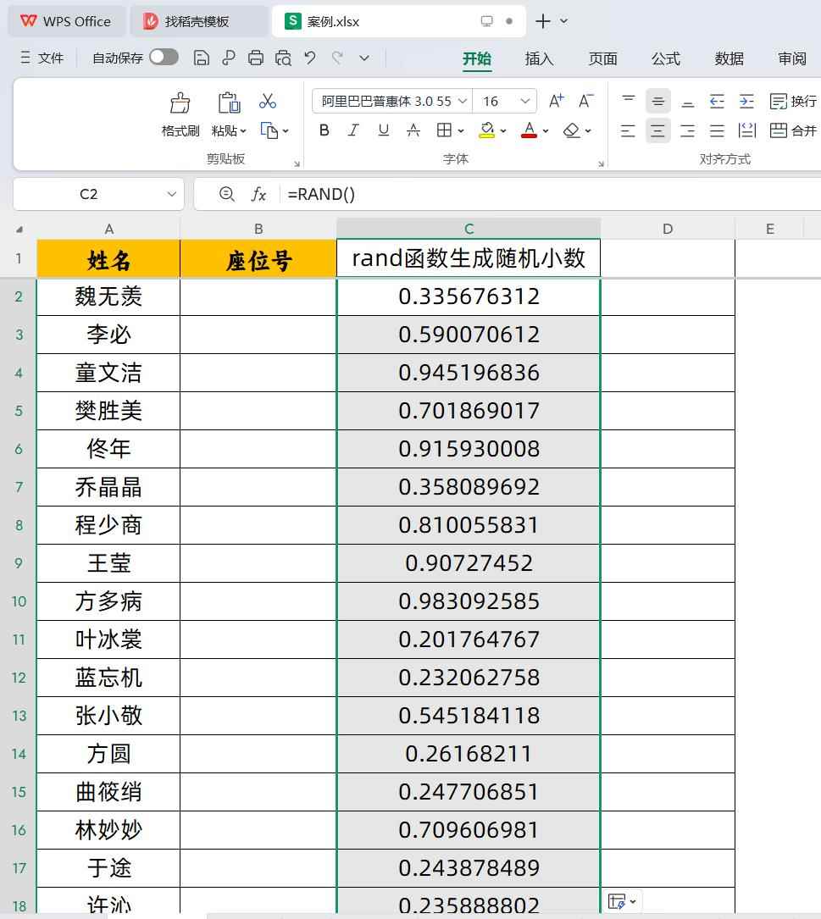Click the magnifier zoom icon in the formula bar
Screen dimensions: 821x919
[x=226, y=194]
